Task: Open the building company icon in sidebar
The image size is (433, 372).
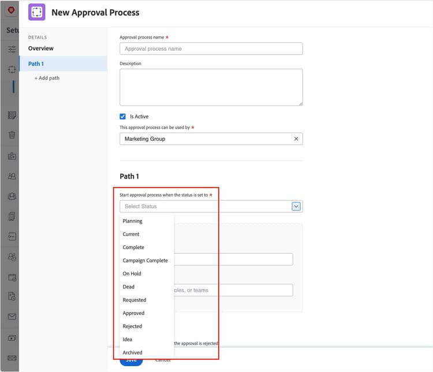Action: click(x=12, y=217)
